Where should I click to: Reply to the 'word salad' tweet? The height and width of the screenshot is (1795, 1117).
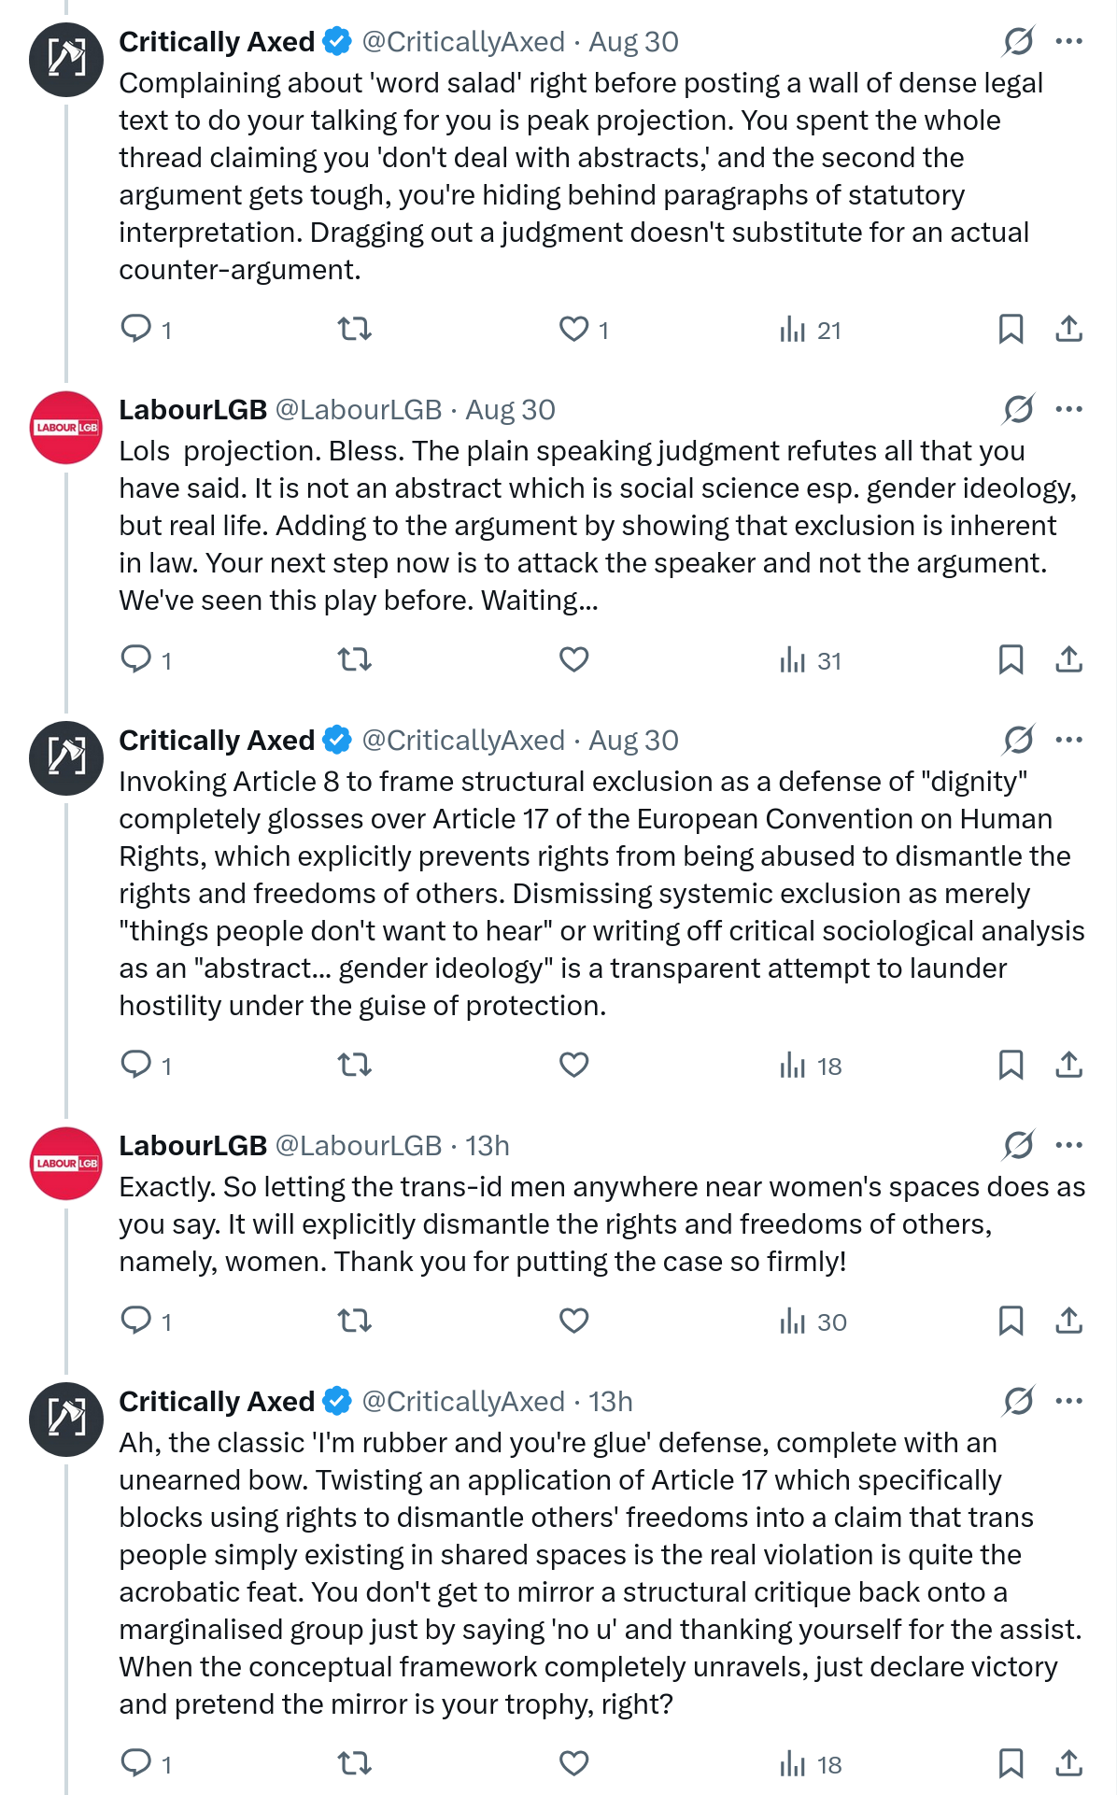pyautogui.click(x=136, y=329)
